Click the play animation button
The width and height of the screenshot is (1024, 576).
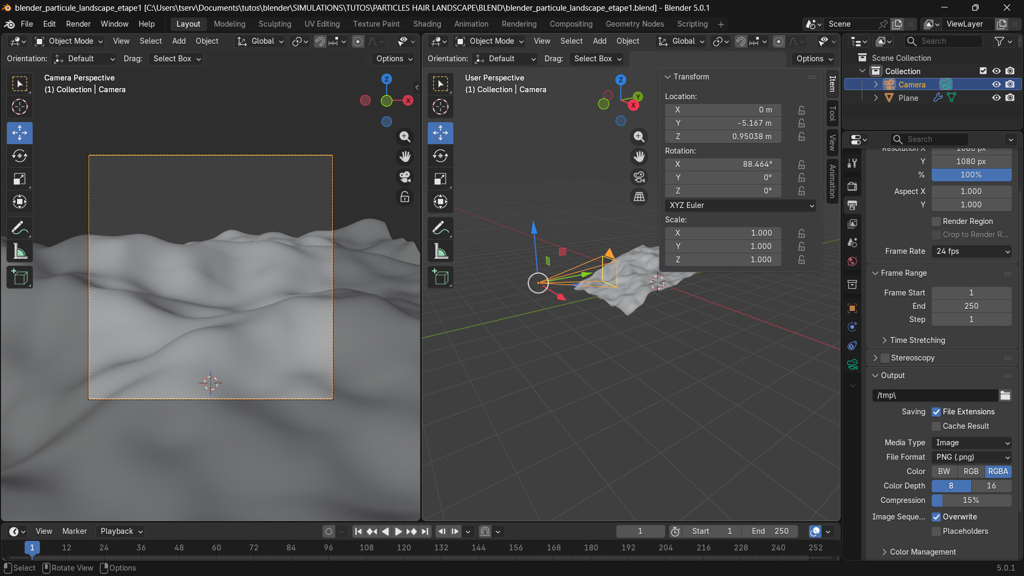[x=398, y=531]
